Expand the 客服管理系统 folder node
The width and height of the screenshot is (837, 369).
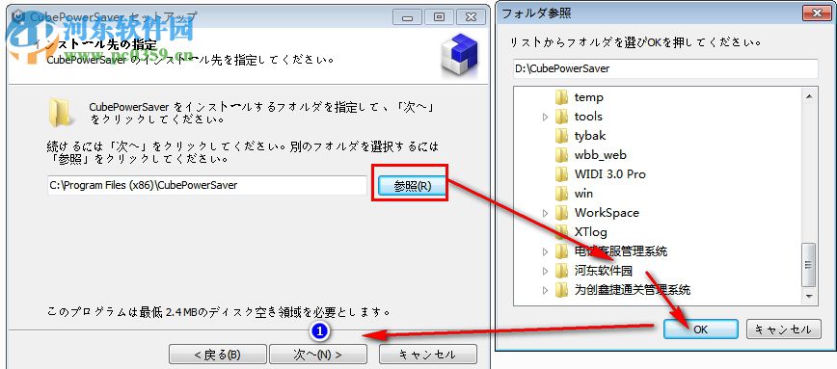(x=545, y=251)
